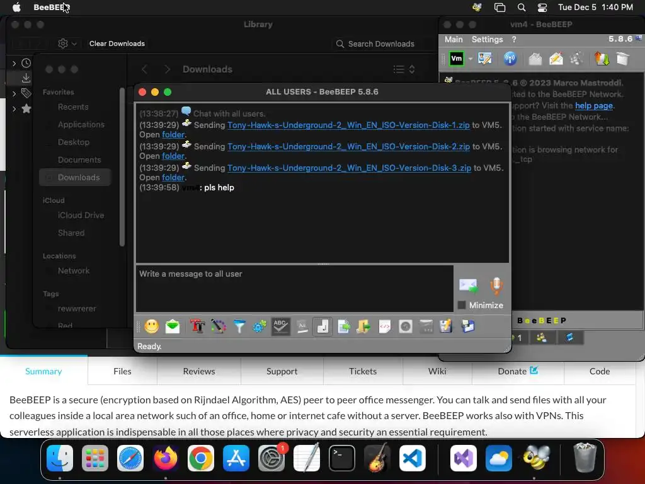645x484 pixels.
Task: Click the Finder sidebar scrollbar
Action: pyautogui.click(x=122, y=166)
